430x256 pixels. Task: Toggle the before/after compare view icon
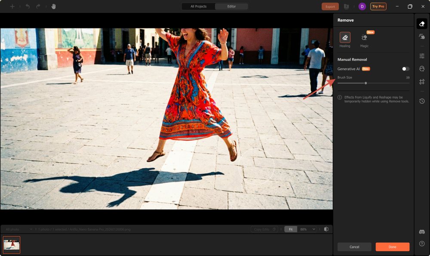(x=326, y=229)
